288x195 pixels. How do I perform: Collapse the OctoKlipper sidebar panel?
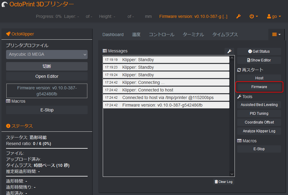click(x=23, y=34)
